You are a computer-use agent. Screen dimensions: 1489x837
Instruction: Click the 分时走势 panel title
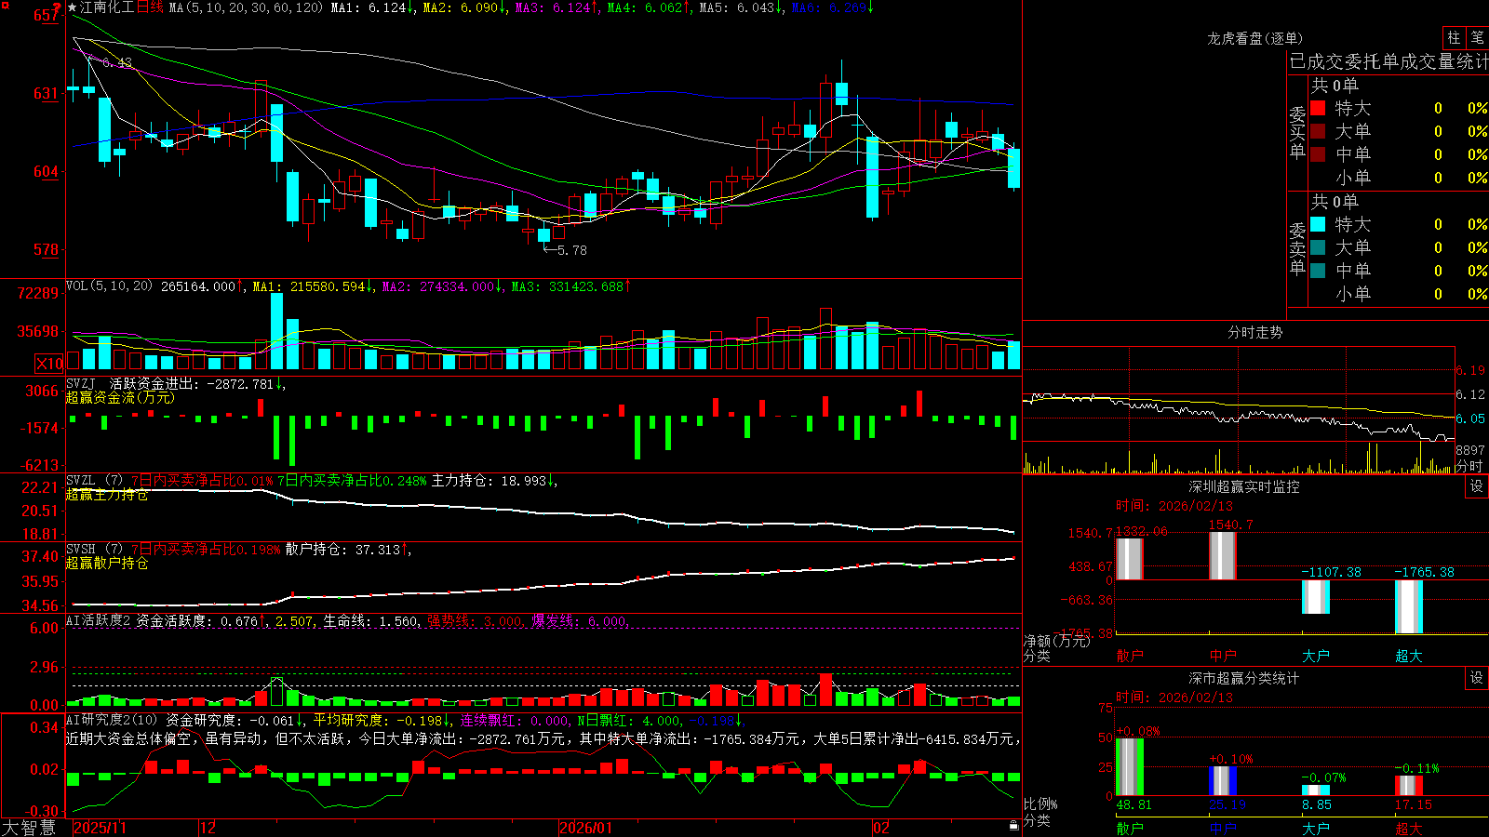1254,332
